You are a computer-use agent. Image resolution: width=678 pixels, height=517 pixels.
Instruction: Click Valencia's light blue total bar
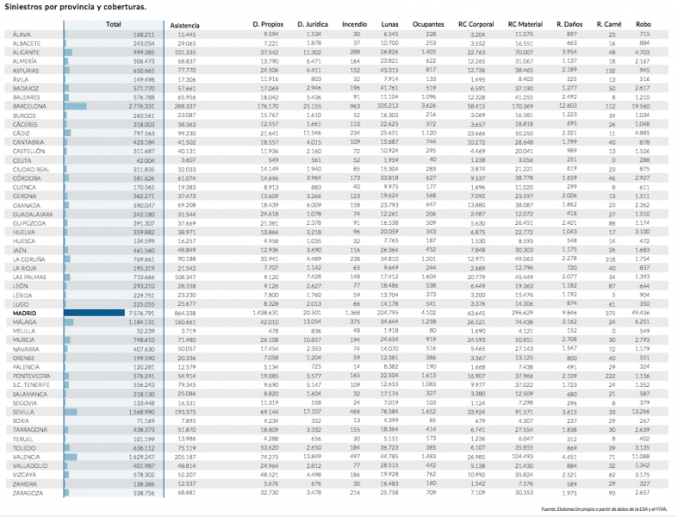tap(71, 457)
